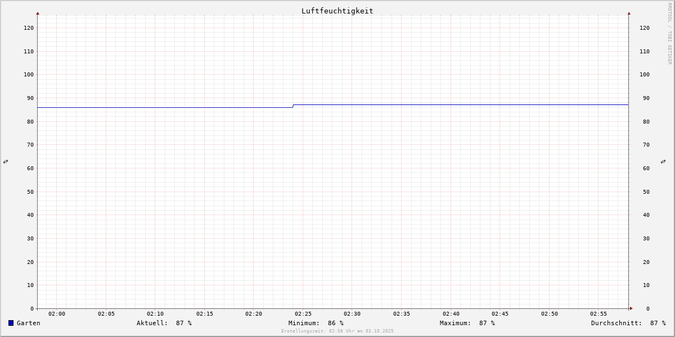Click the 100 label on left y-axis
This screenshot has height=337, width=675.
click(29, 75)
